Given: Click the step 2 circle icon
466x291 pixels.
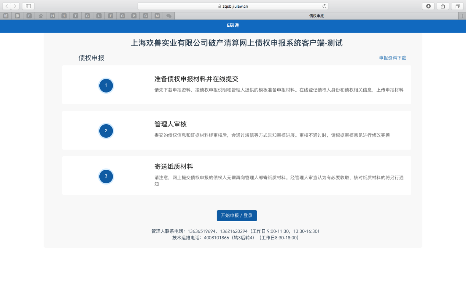Looking at the screenshot, I should (106, 131).
